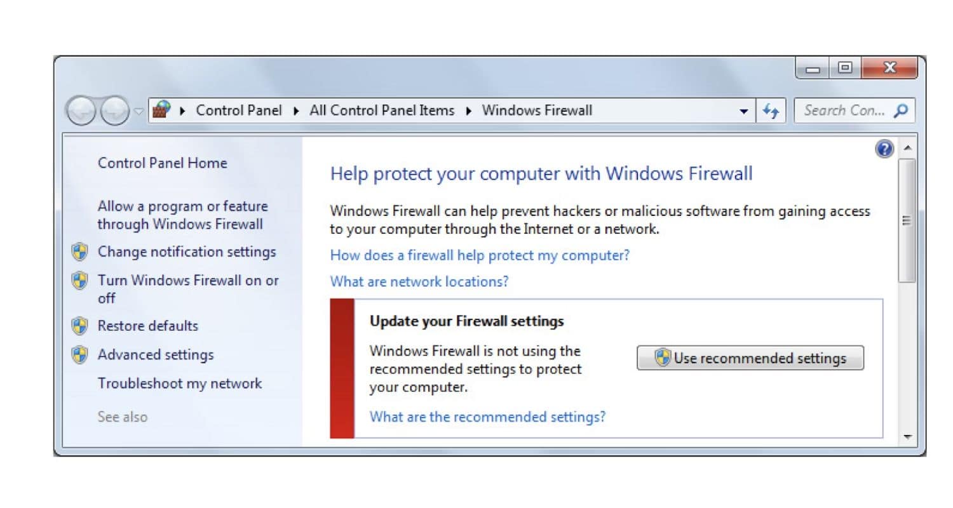Expand the address bar history dropdown

(x=744, y=111)
